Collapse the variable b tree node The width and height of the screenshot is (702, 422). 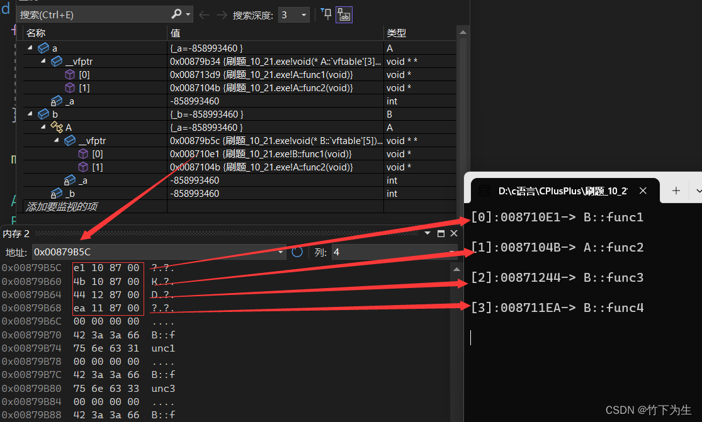30,114
